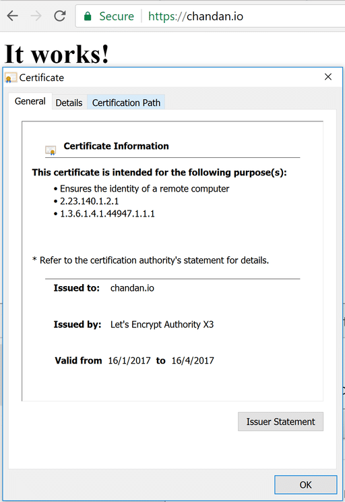This screenshot has width=345, height=502.
Task: Click the browser forward arrow
Action: [x=36, y=16]
